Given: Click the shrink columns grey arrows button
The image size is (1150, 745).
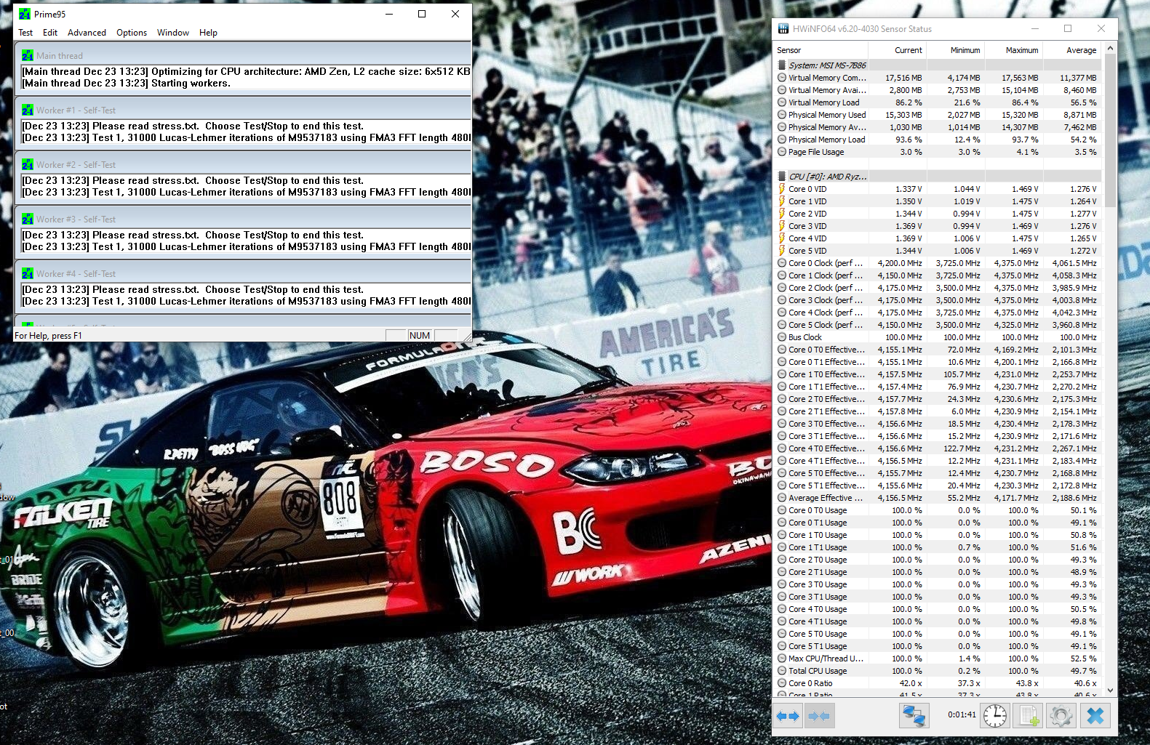Looking at the screenshot, I should pos(819,716).
